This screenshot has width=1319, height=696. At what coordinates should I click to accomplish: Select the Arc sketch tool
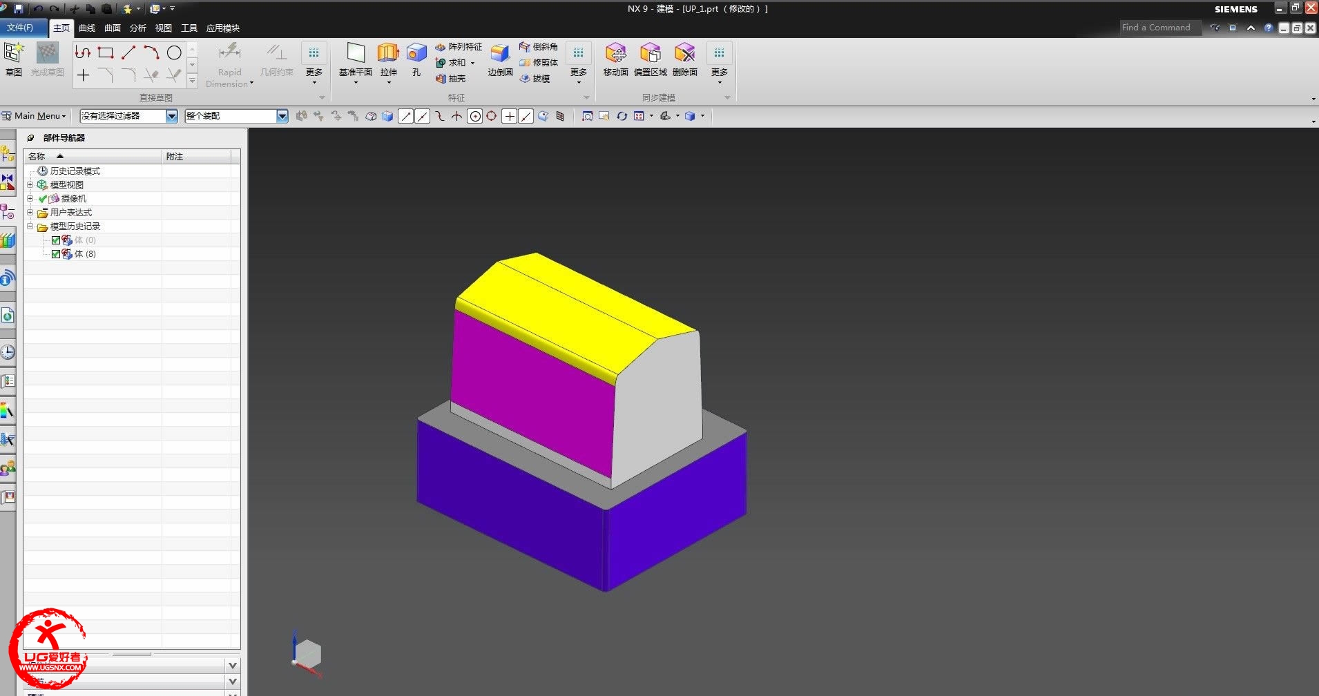[151, 52]
